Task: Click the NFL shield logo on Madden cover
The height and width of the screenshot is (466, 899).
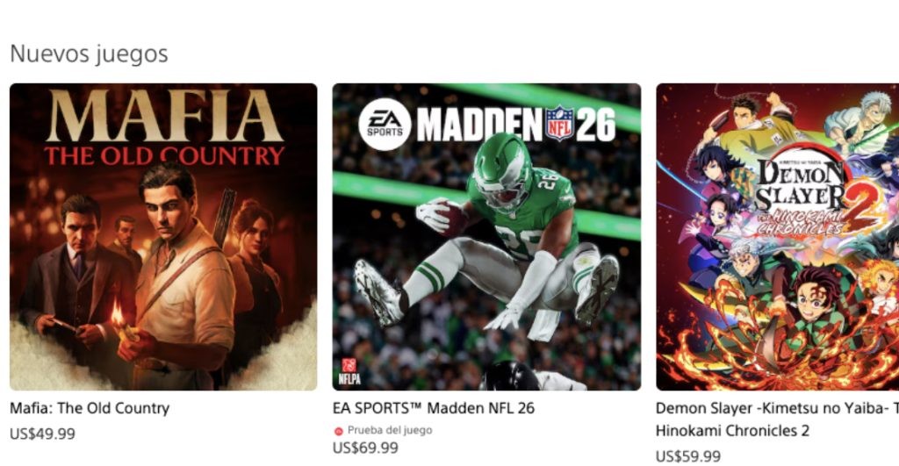Action: [x=559, y=123]
